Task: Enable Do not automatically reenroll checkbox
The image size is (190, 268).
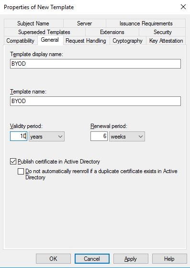Action: [x=21, y=172]
